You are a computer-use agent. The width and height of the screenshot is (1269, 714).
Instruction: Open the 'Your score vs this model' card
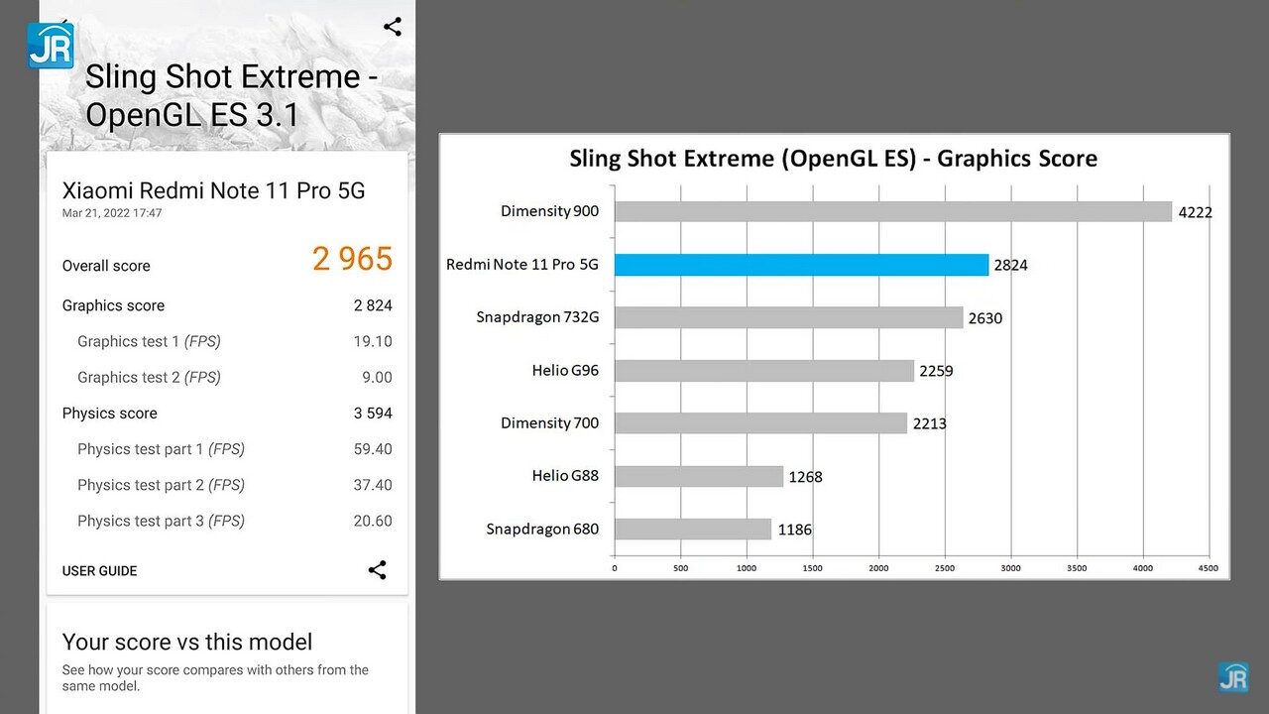[x=227, y=655]
